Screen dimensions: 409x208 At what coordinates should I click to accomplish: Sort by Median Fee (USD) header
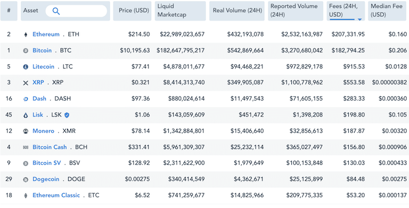coord(387,11)
